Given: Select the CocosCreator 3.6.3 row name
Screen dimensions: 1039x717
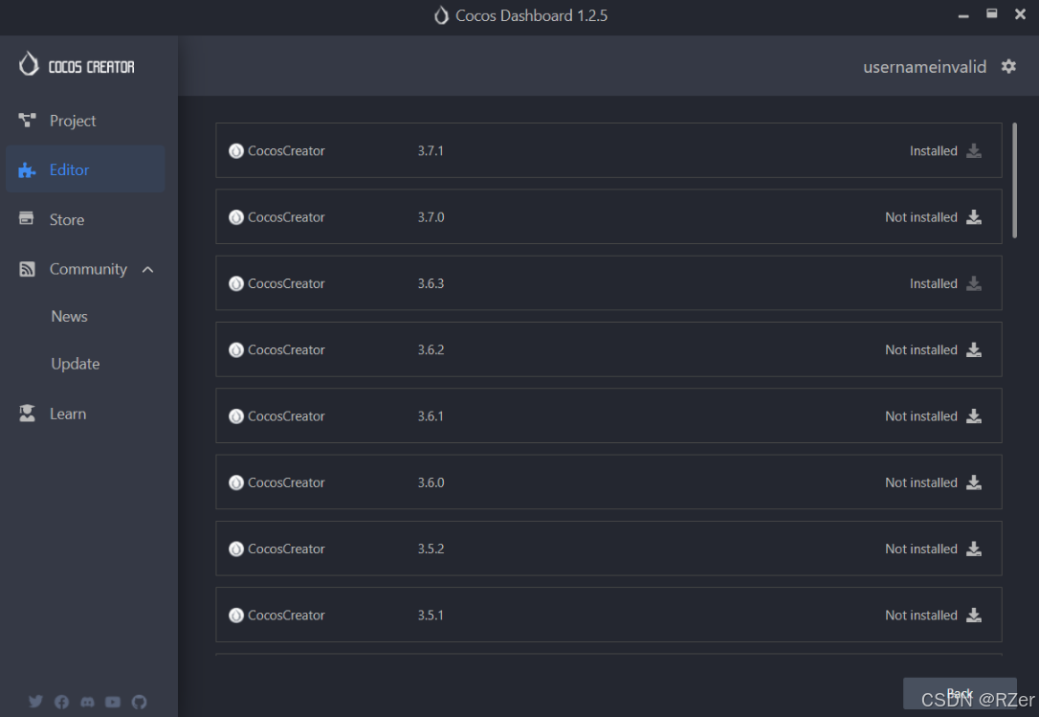Looking at the screenshot, I should pos(286,283).
